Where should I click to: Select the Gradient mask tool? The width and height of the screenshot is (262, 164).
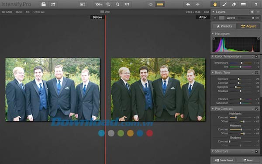[243, 4]
